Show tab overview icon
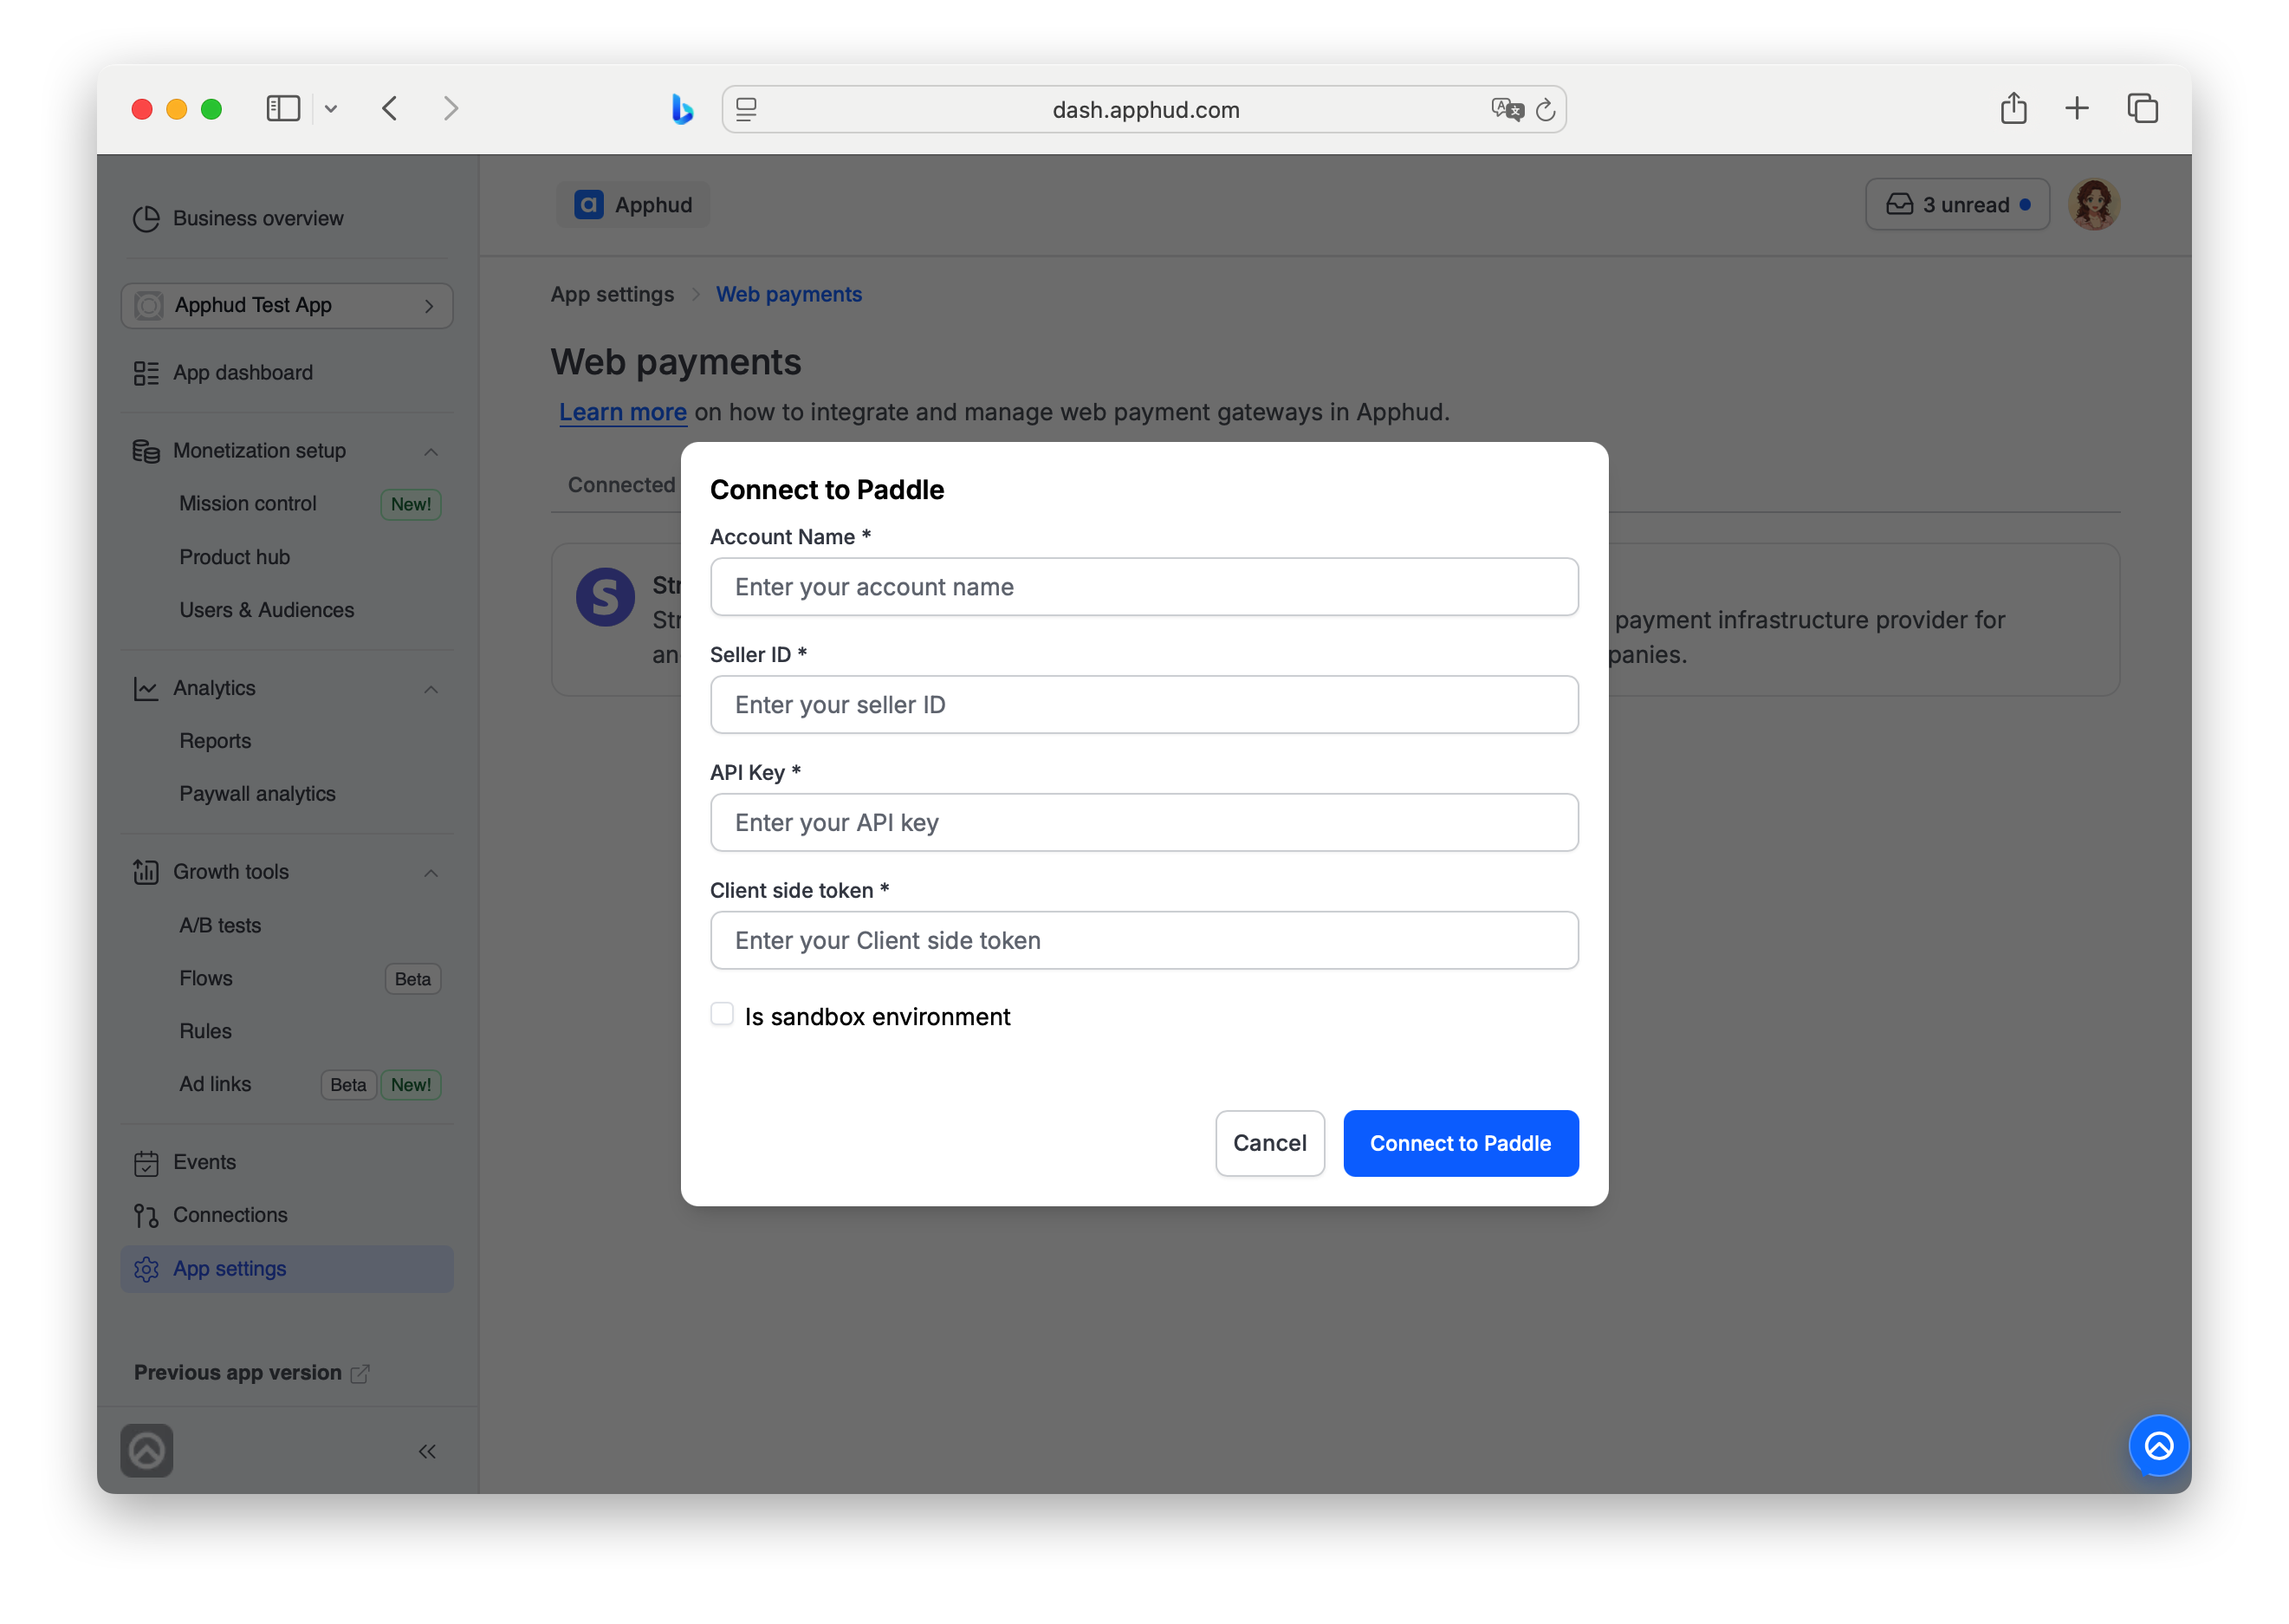This screenshot has height=1624, width=2289. pos(2142,108)
